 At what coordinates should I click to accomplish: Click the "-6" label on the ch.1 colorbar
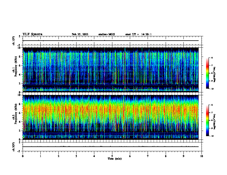click(212, 58)
